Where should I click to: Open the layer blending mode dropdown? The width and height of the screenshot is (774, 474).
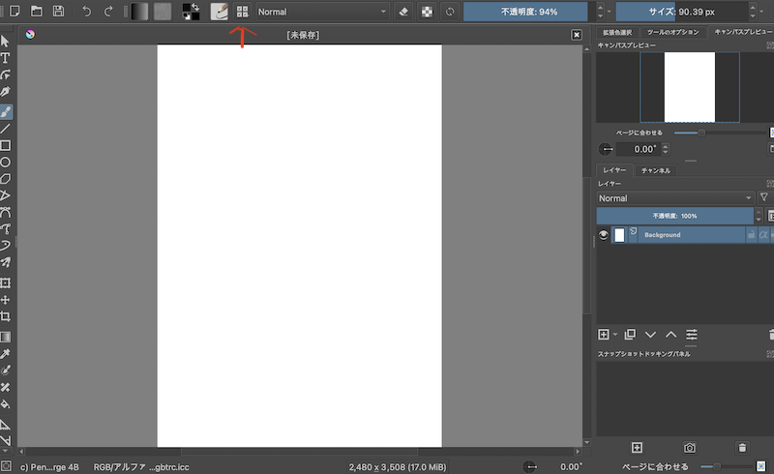(x=674, y=198)
